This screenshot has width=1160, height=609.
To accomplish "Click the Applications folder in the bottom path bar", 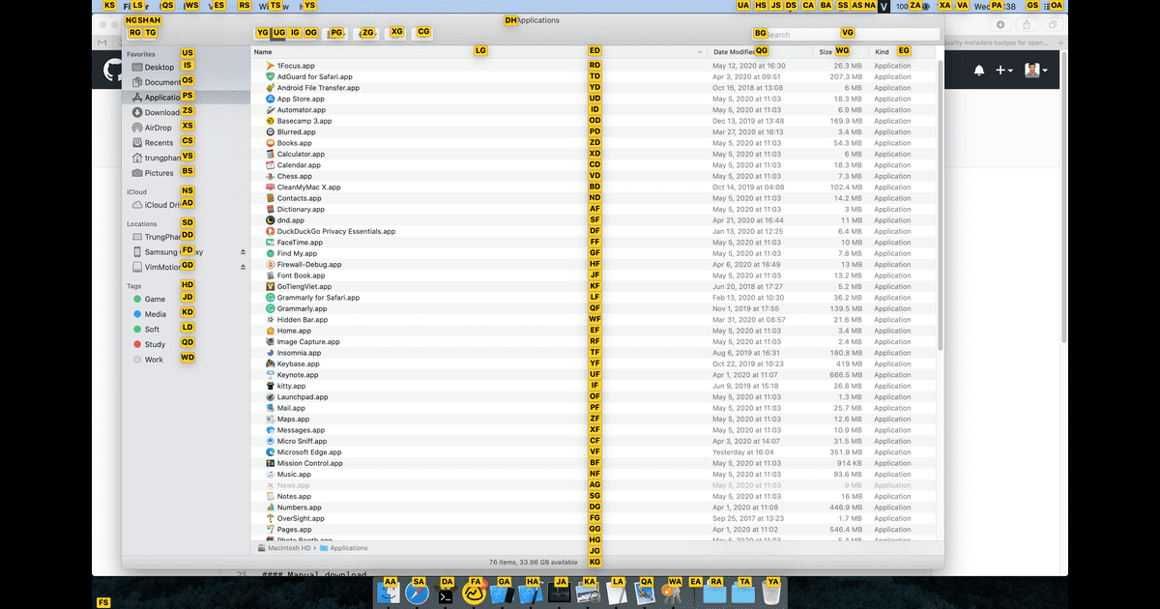I will pos(344,548).
